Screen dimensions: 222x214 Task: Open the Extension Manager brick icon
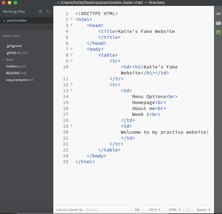pyautogui.click(x=218, y=23)
